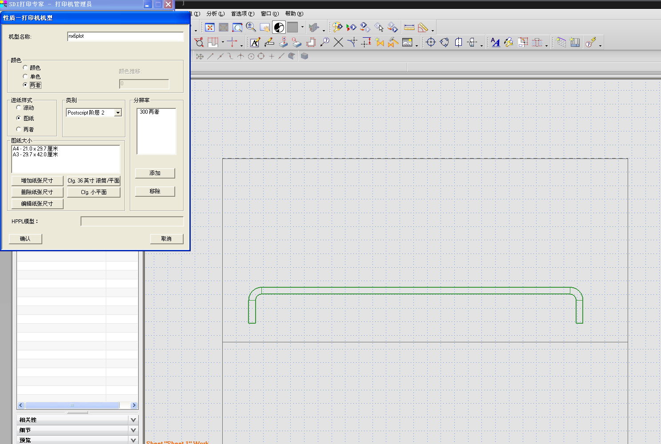
Task: Select the 300 两者 resolution entry
Action: pyautogui.click(x=149, y=112)
